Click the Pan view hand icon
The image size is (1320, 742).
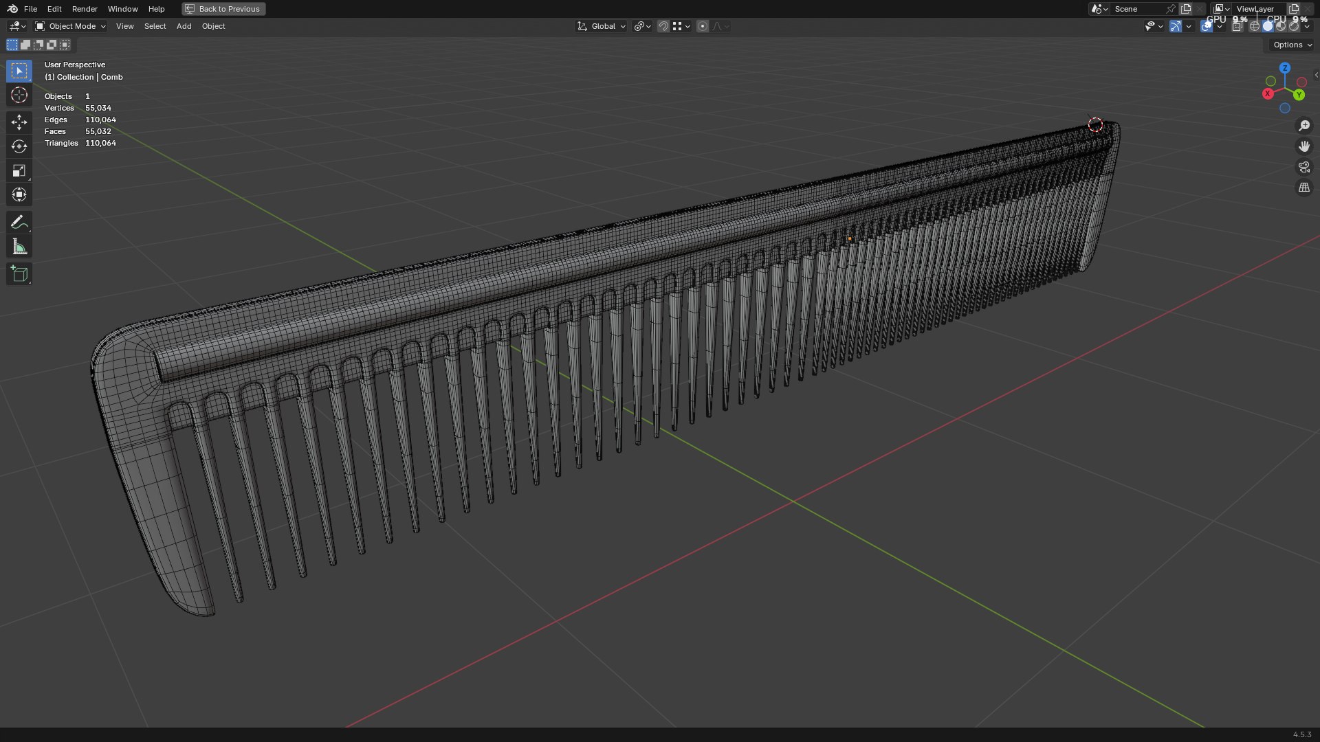(x=1304, y=146)
